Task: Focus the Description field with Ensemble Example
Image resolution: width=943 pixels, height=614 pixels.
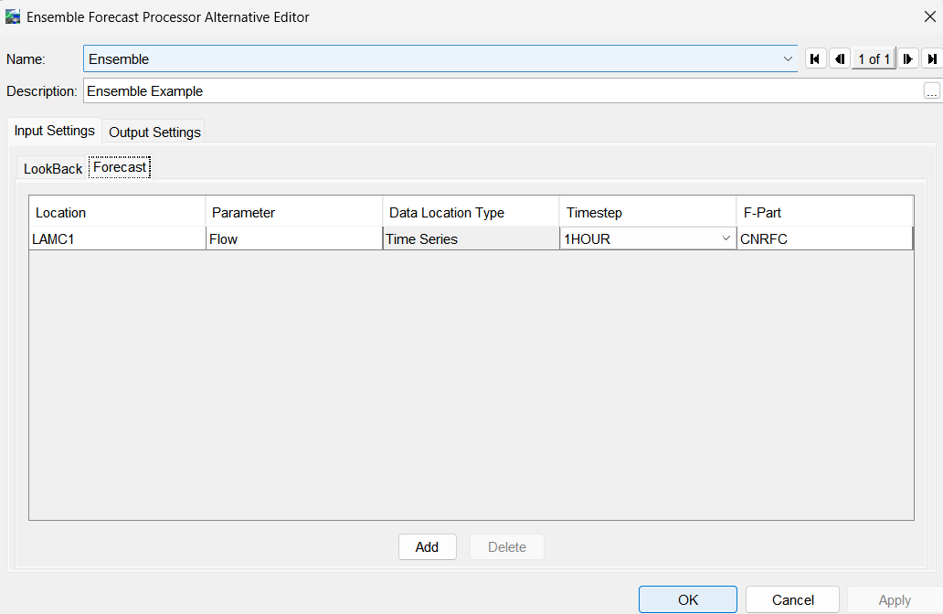Action: pyautogui.click(x=503, y=91)
